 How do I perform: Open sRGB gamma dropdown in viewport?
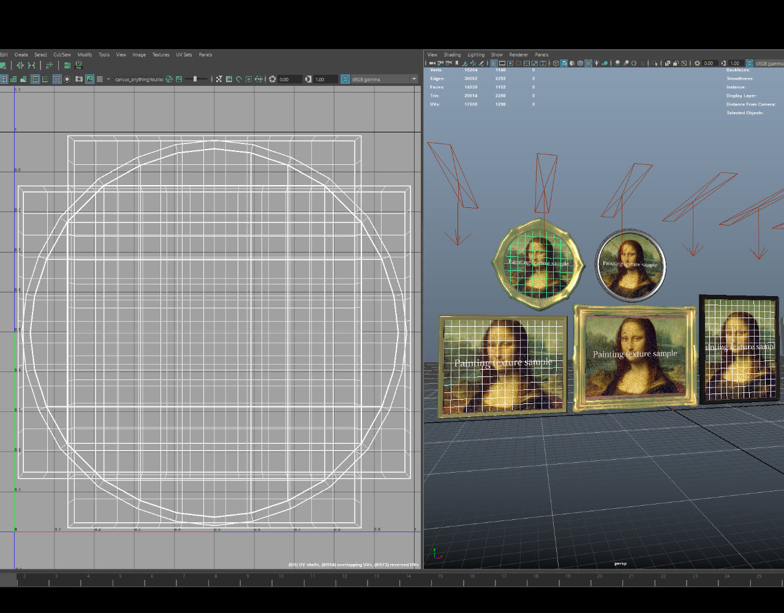(769, 63)
